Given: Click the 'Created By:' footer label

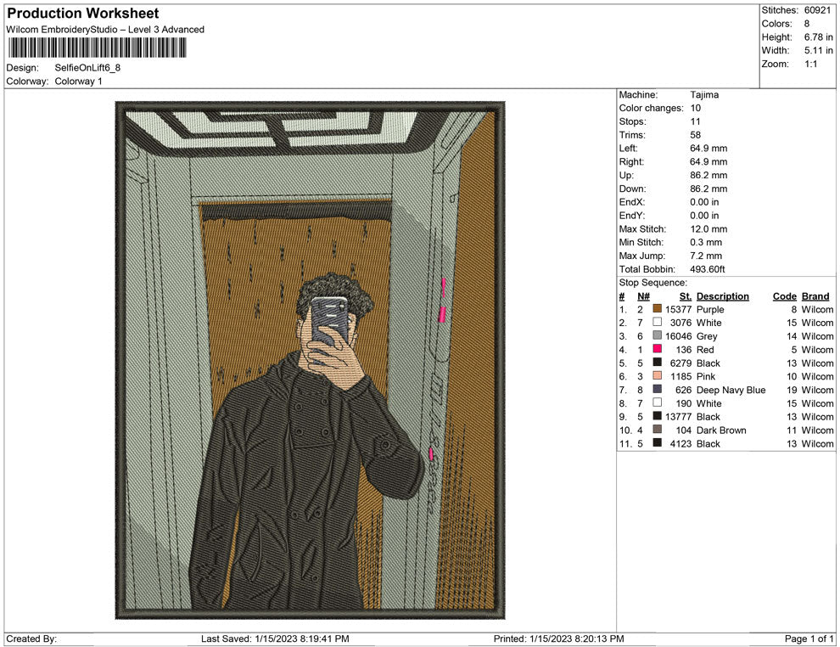Looking at the screenshot, I should click(31, 639).
